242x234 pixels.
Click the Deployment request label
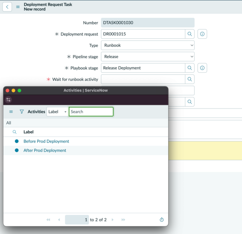pos(79,34)
